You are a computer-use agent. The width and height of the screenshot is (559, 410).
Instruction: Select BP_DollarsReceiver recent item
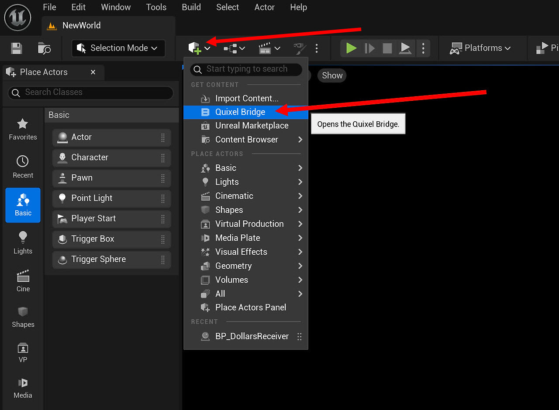[246, 336]
